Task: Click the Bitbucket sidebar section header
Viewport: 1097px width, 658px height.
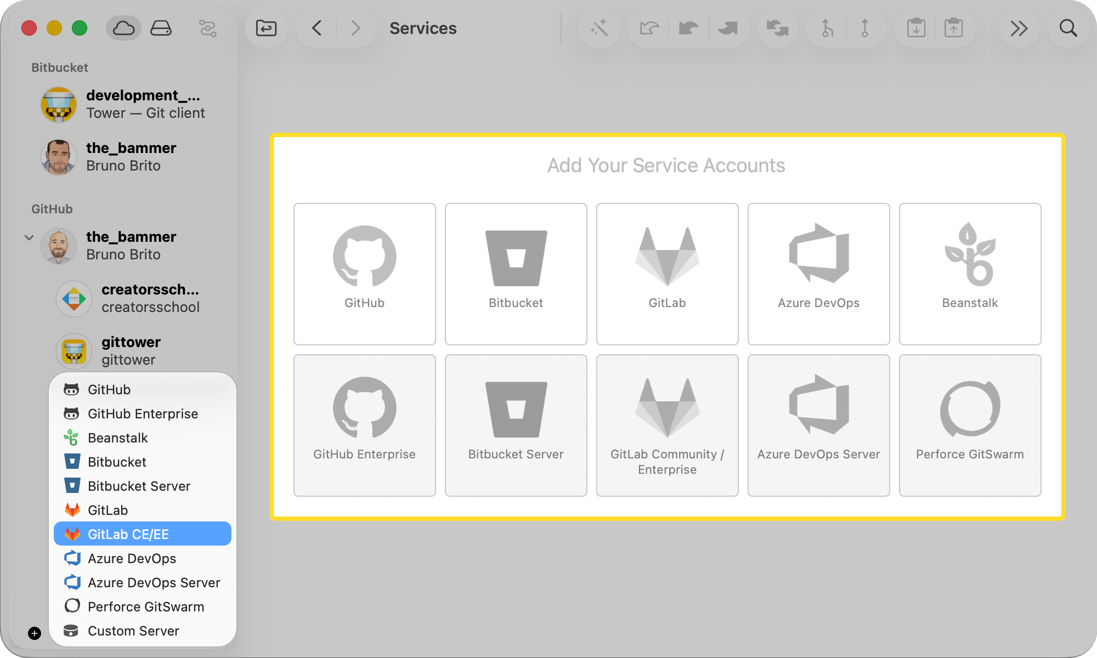Action: pyautogui.click(x=60, y=67)
